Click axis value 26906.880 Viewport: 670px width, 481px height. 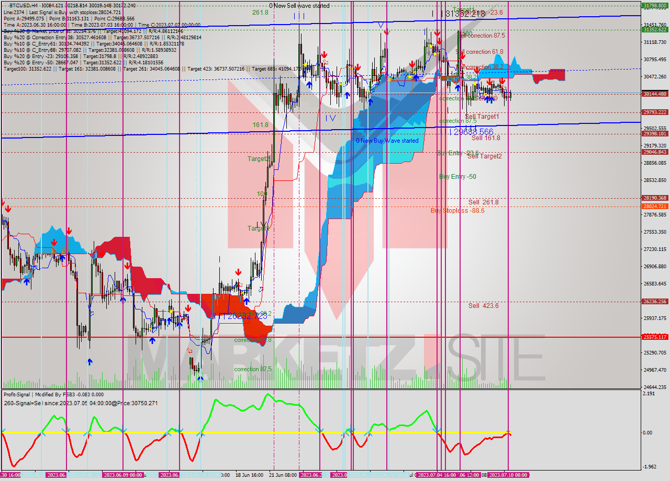655,266
